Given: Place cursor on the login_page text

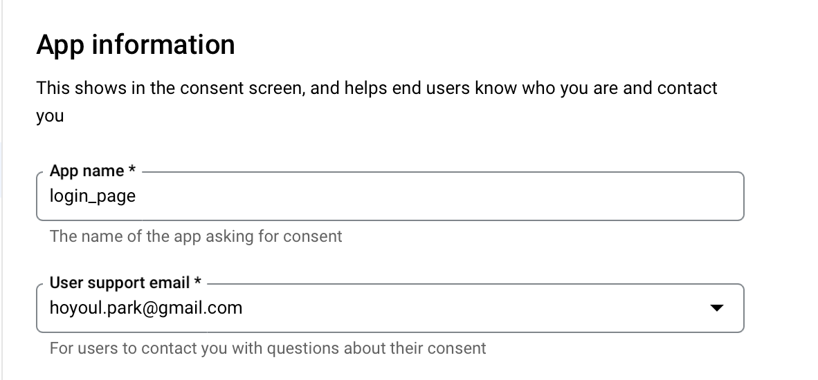Looking at the screenshot, I should tap(93, 196).
